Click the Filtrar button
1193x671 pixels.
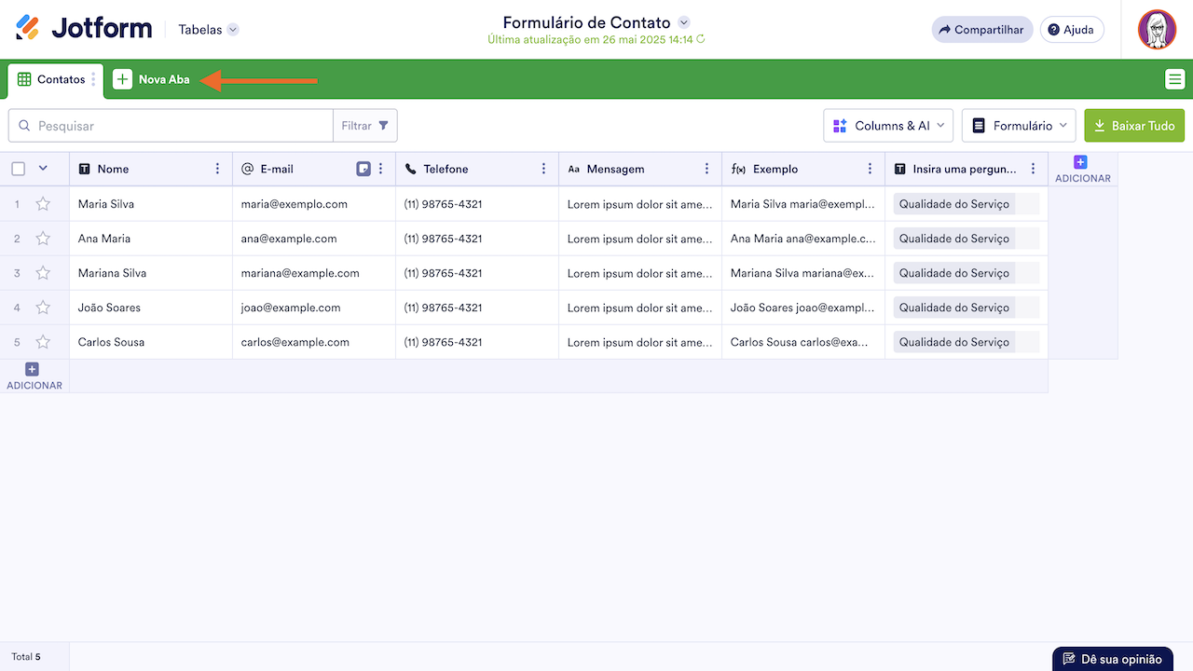tap(364, 126)
